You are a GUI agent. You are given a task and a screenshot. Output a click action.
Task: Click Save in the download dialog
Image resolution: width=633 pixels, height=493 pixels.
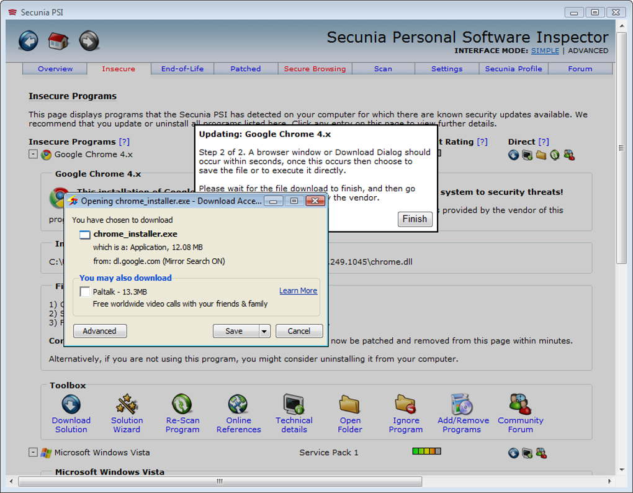coord(236,331)
